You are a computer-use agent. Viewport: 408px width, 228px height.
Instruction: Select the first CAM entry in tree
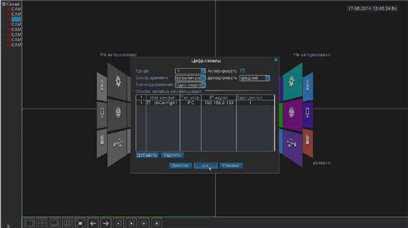pyautogui.click(x=16, y=9)
